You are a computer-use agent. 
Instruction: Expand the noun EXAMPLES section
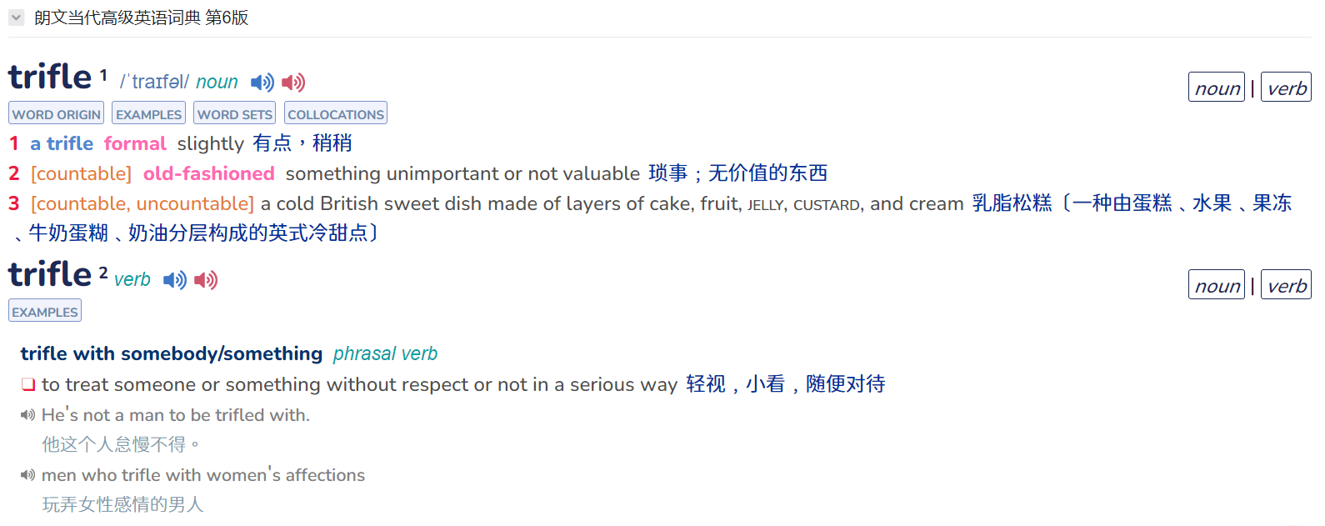pos(149,113)
